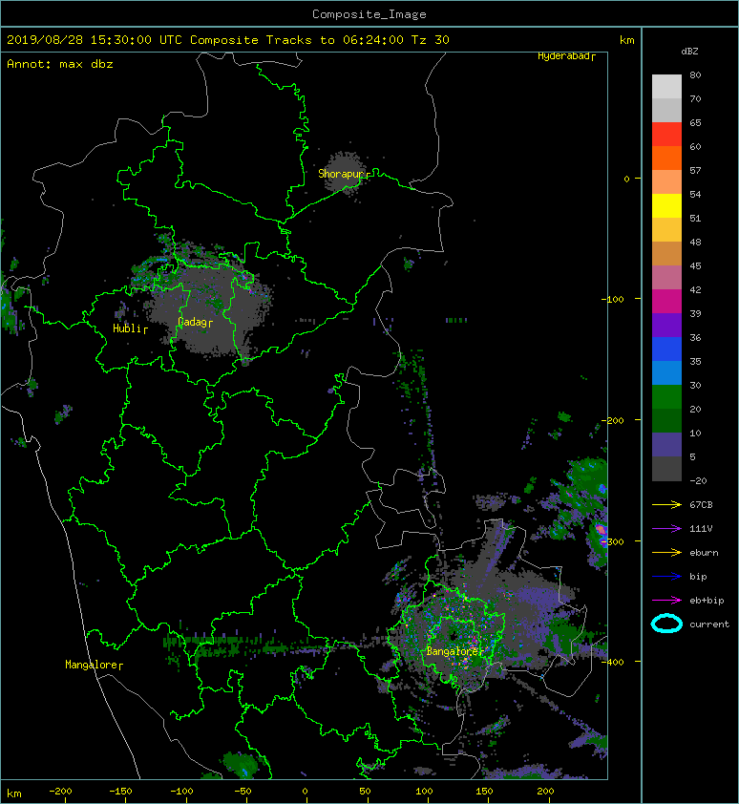The image size is (739, 804).
Task: Select the Bangalore city label
Action: pos(453,652)
